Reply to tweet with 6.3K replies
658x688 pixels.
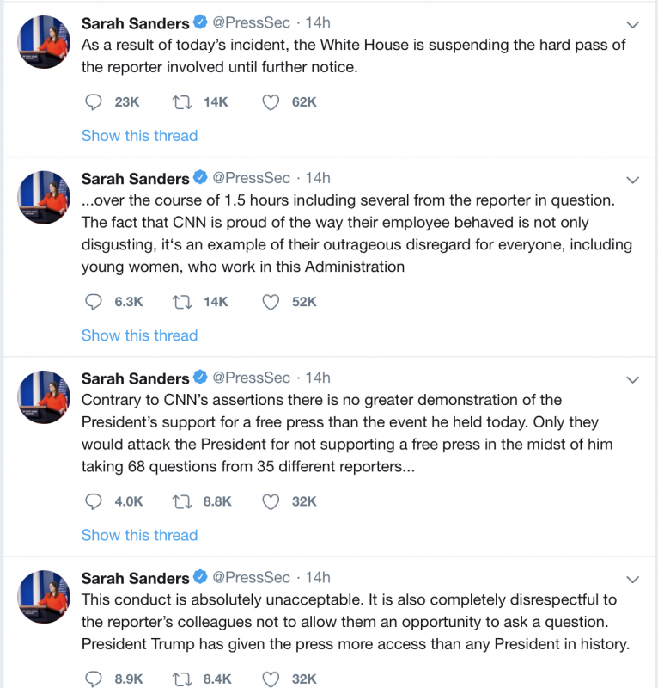(94, 302)
